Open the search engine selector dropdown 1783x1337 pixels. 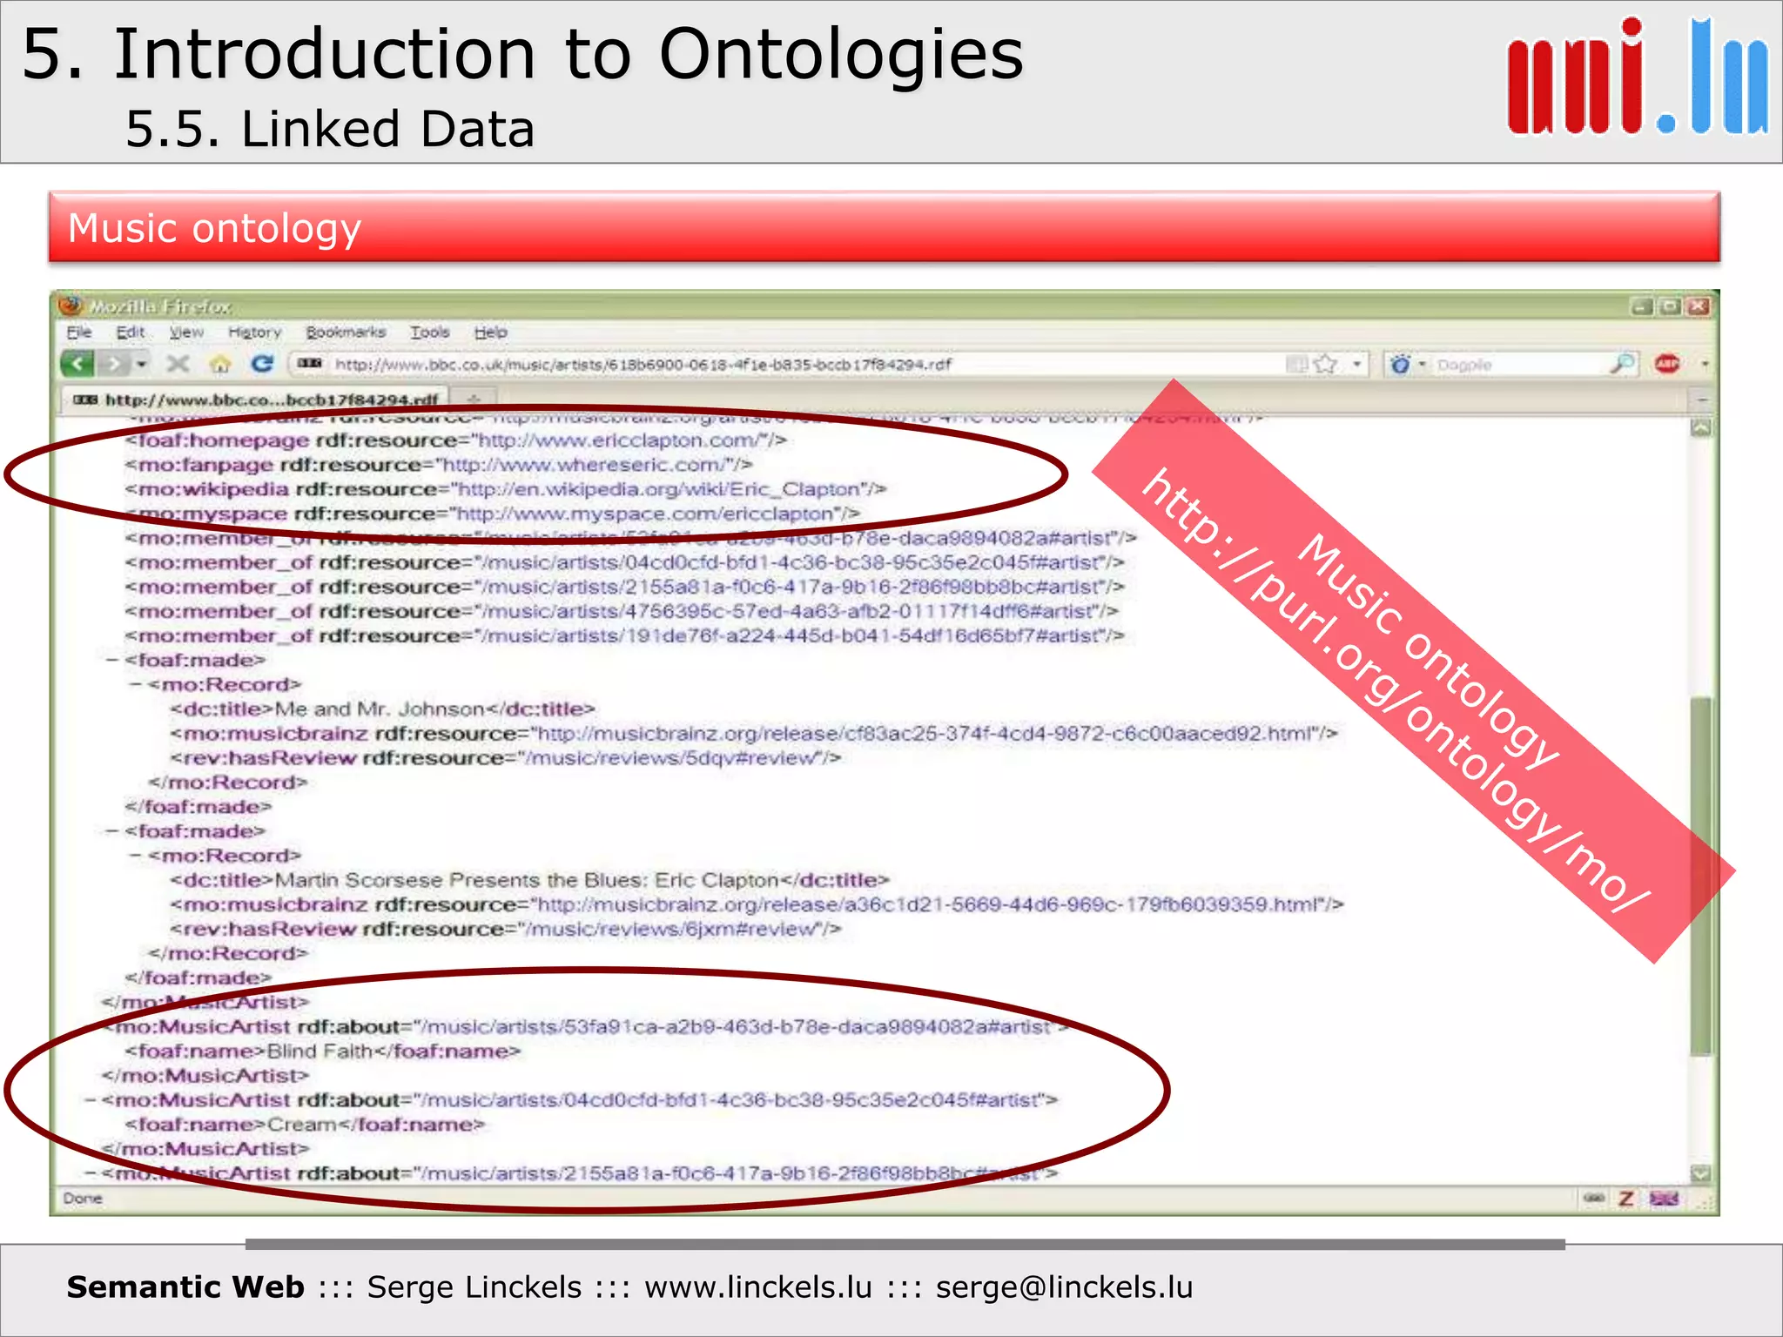point(1422,364)
